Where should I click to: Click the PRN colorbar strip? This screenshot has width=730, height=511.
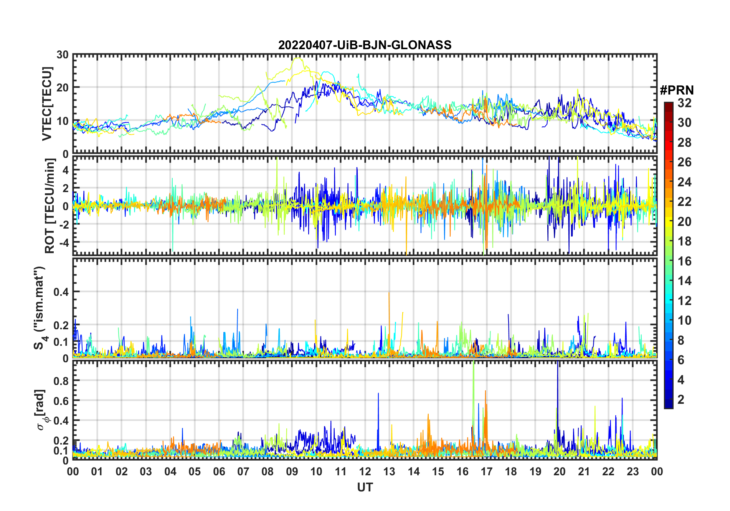coord(669,255)
